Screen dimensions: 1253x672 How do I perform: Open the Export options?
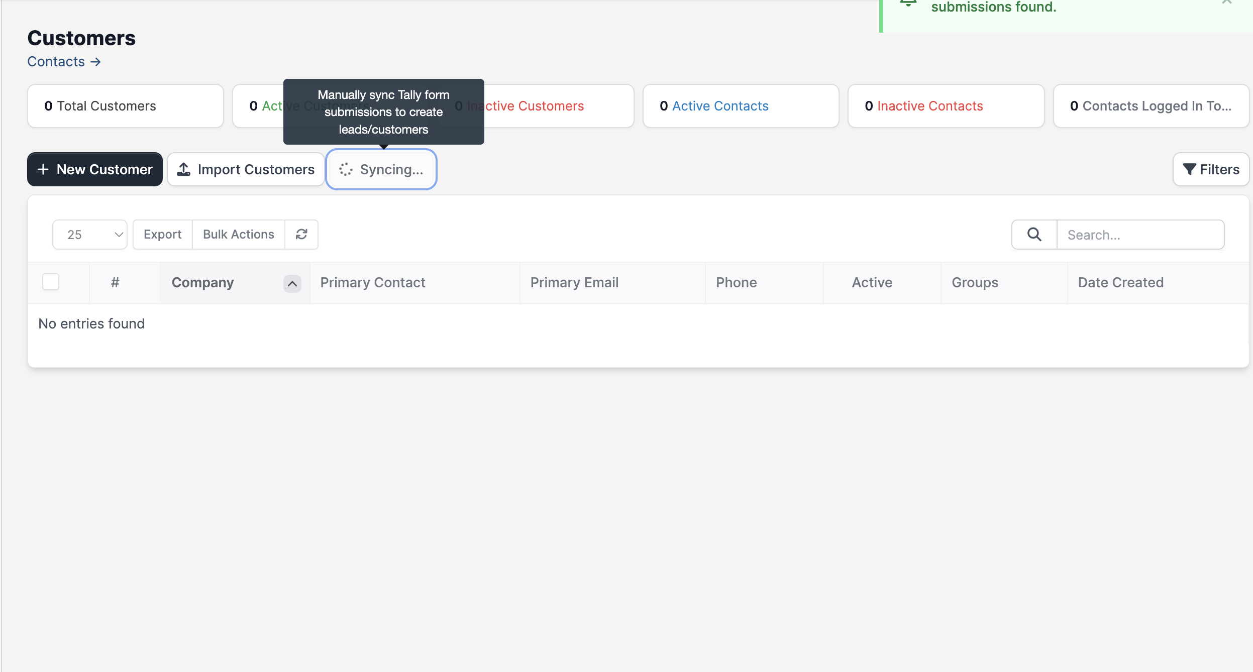click(162, 235)
